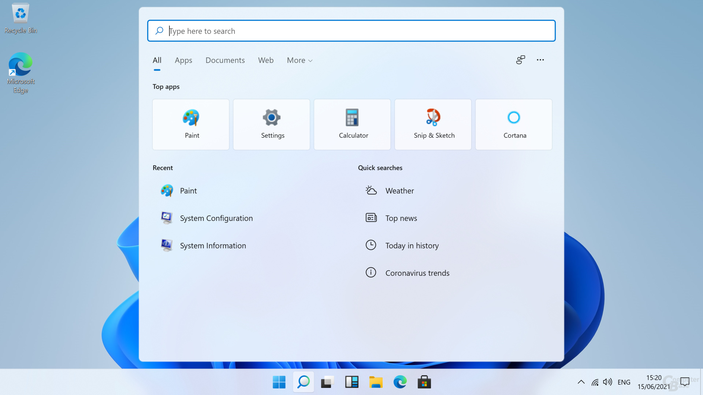This screenshot has width=703, height=395.
Task: Open File Explorer from taskbar
Action: (x=376, y=382)
